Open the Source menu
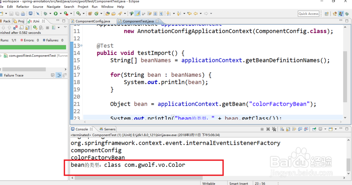Image resolution: width=352 pixels, height=185 pixels. (38, 7)
